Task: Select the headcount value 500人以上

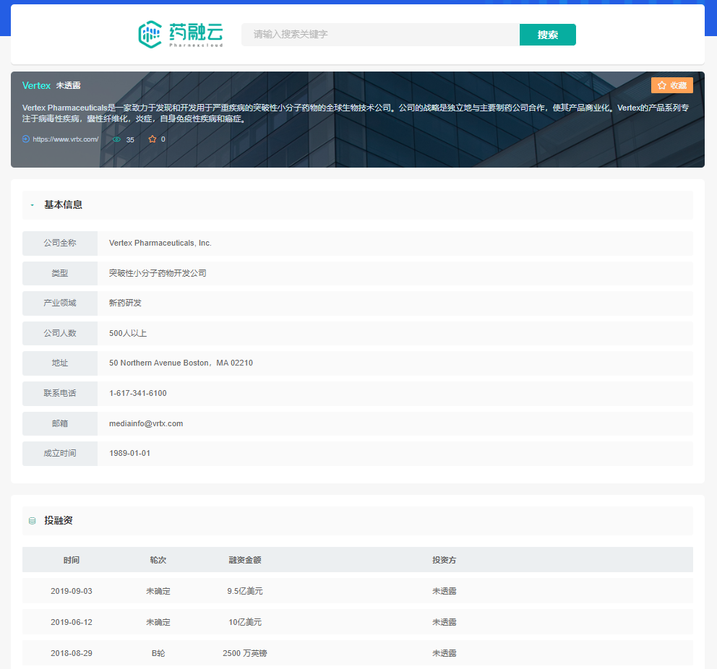Action: pos(128,333)
